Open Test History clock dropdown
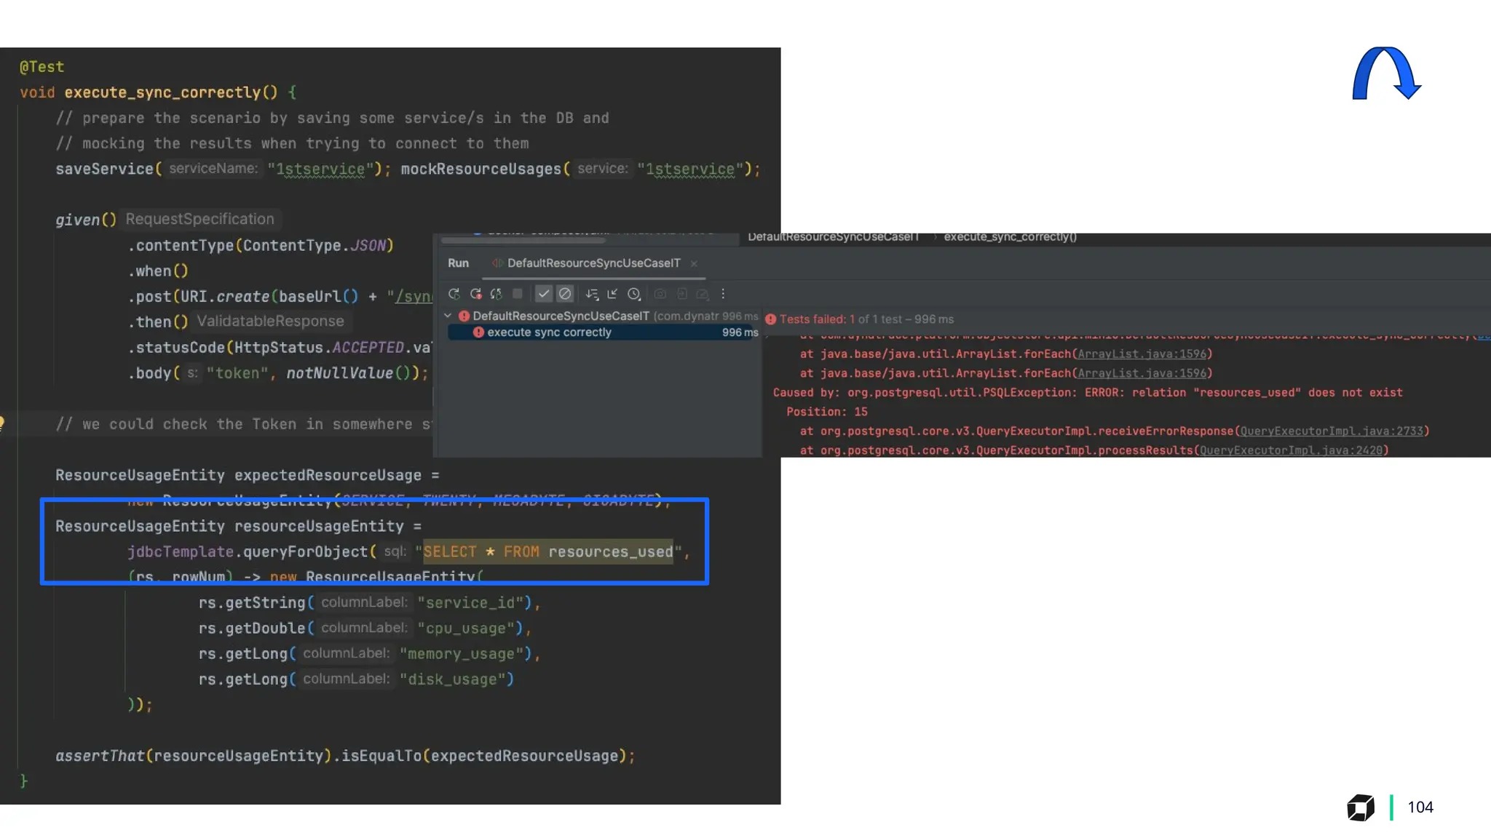The width and height of the screenshot is (1491, 838). [634, 294]
